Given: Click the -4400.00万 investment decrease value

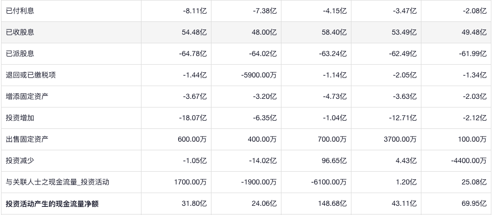Looking at the screenshot, I should [x=469, y=160].
